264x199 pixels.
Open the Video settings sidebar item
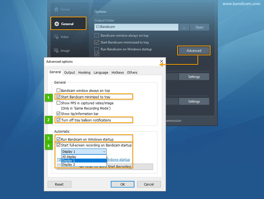click(x=61, y=37)
